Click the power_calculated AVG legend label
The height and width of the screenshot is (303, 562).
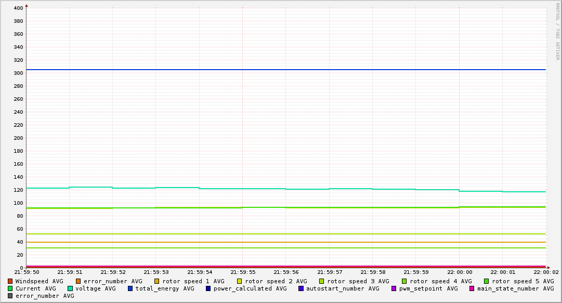point(250,288)
